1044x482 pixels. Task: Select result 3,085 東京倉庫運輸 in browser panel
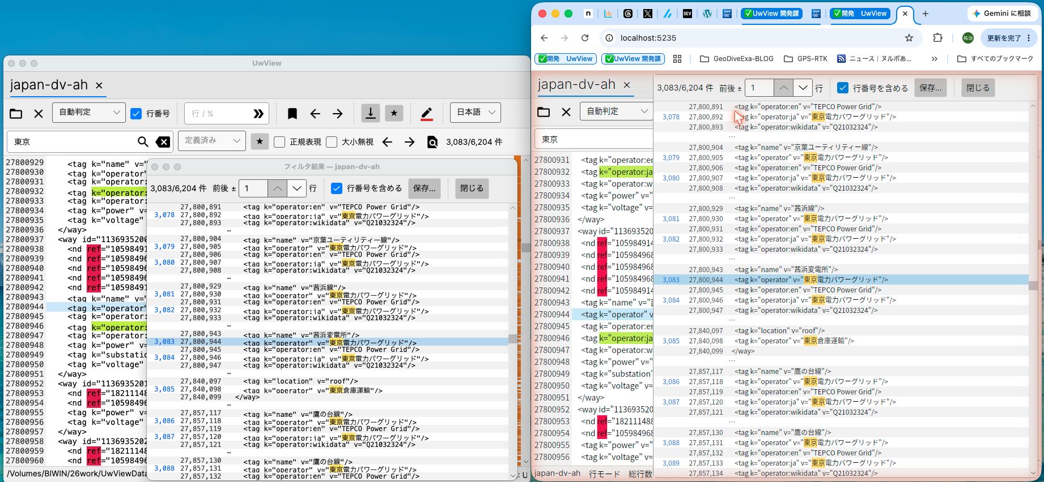841,341
